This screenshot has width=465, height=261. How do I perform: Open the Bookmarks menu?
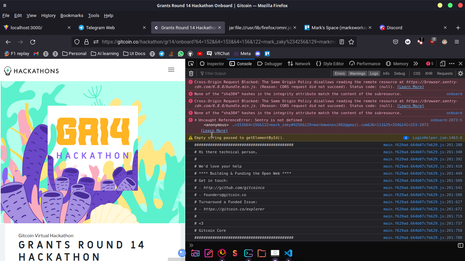coord(72,16)
